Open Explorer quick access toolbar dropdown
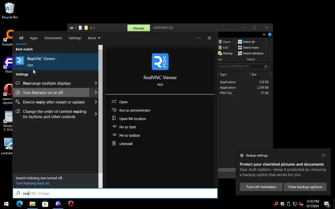Image resolution: width=335 pixels, height=209 pixels. (91, 28)
